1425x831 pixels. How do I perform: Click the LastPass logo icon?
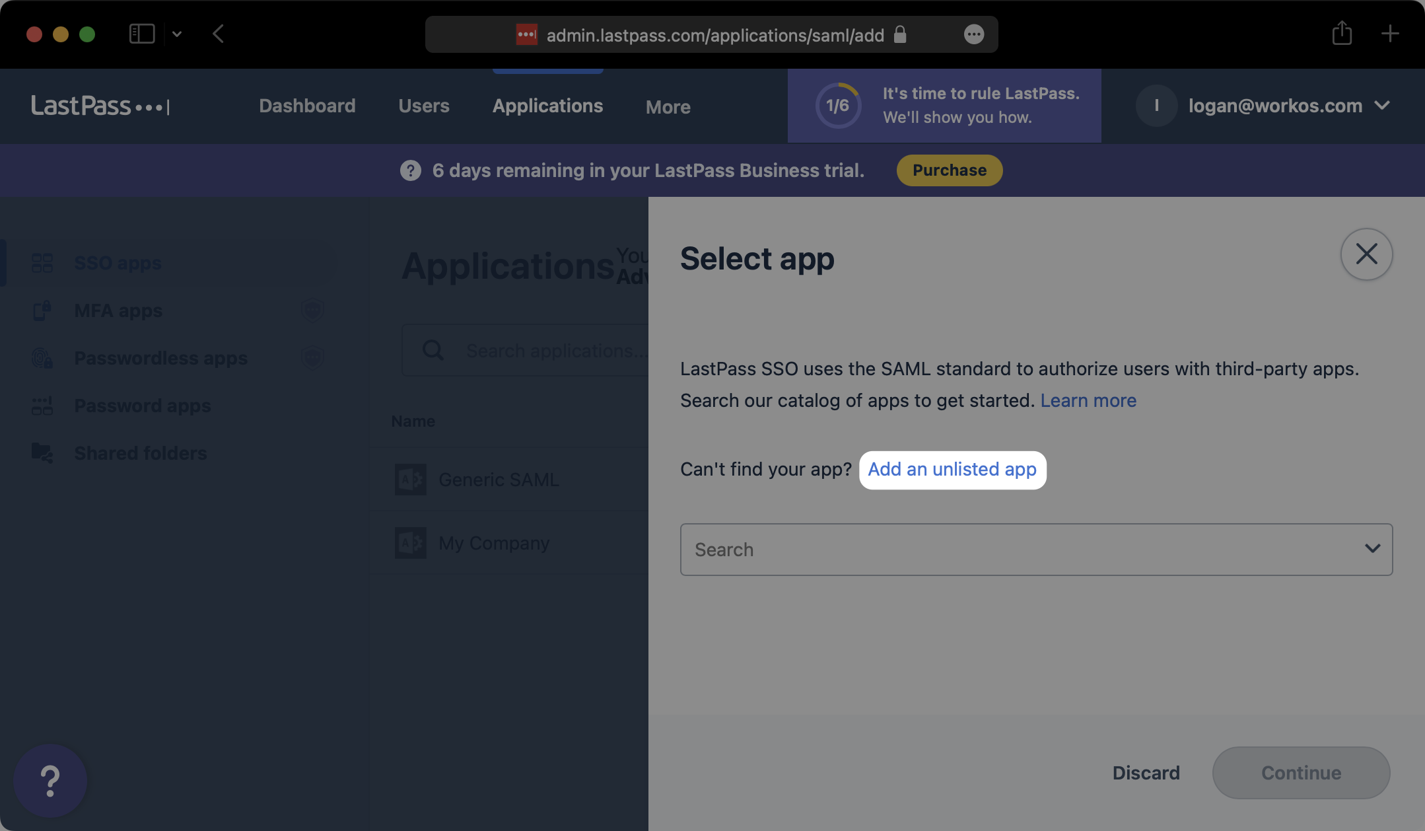[99, 106]
